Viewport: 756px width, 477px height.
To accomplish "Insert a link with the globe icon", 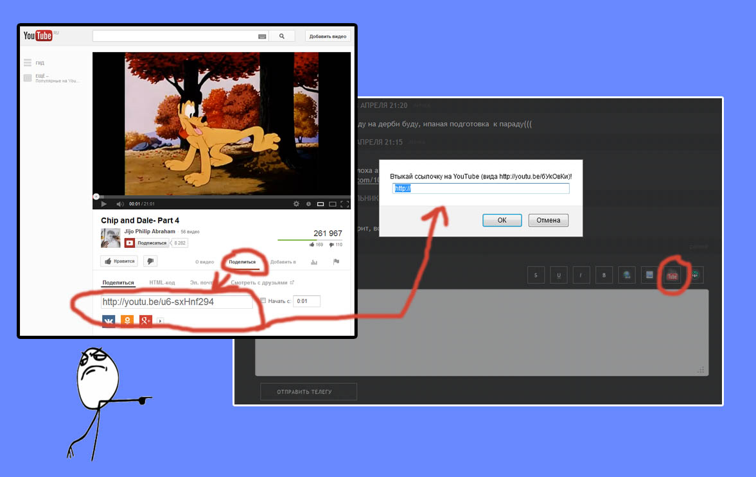I will (627, 275).
